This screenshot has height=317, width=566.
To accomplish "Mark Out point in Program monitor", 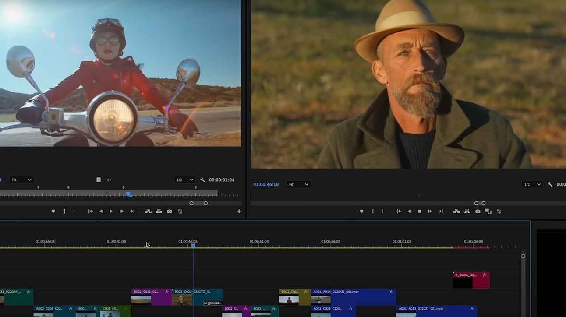I will click(382, 211).
